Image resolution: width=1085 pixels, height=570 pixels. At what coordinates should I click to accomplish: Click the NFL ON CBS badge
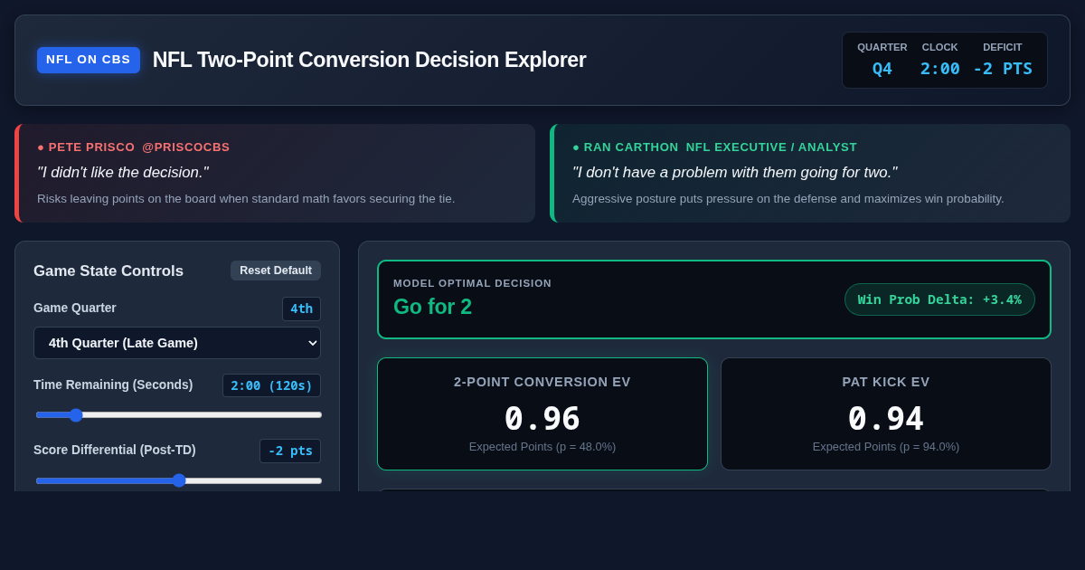pyautogui.click(x=89, y=60)
